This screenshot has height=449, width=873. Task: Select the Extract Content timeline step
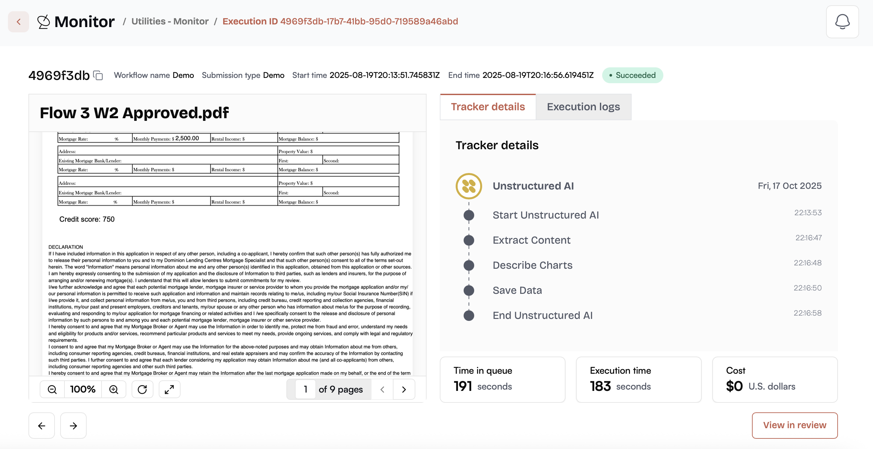pos(531,240)
